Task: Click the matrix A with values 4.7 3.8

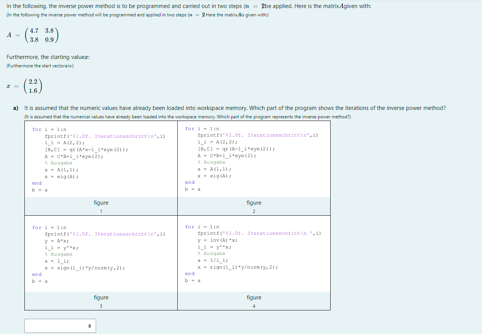Action: (33, 35)
